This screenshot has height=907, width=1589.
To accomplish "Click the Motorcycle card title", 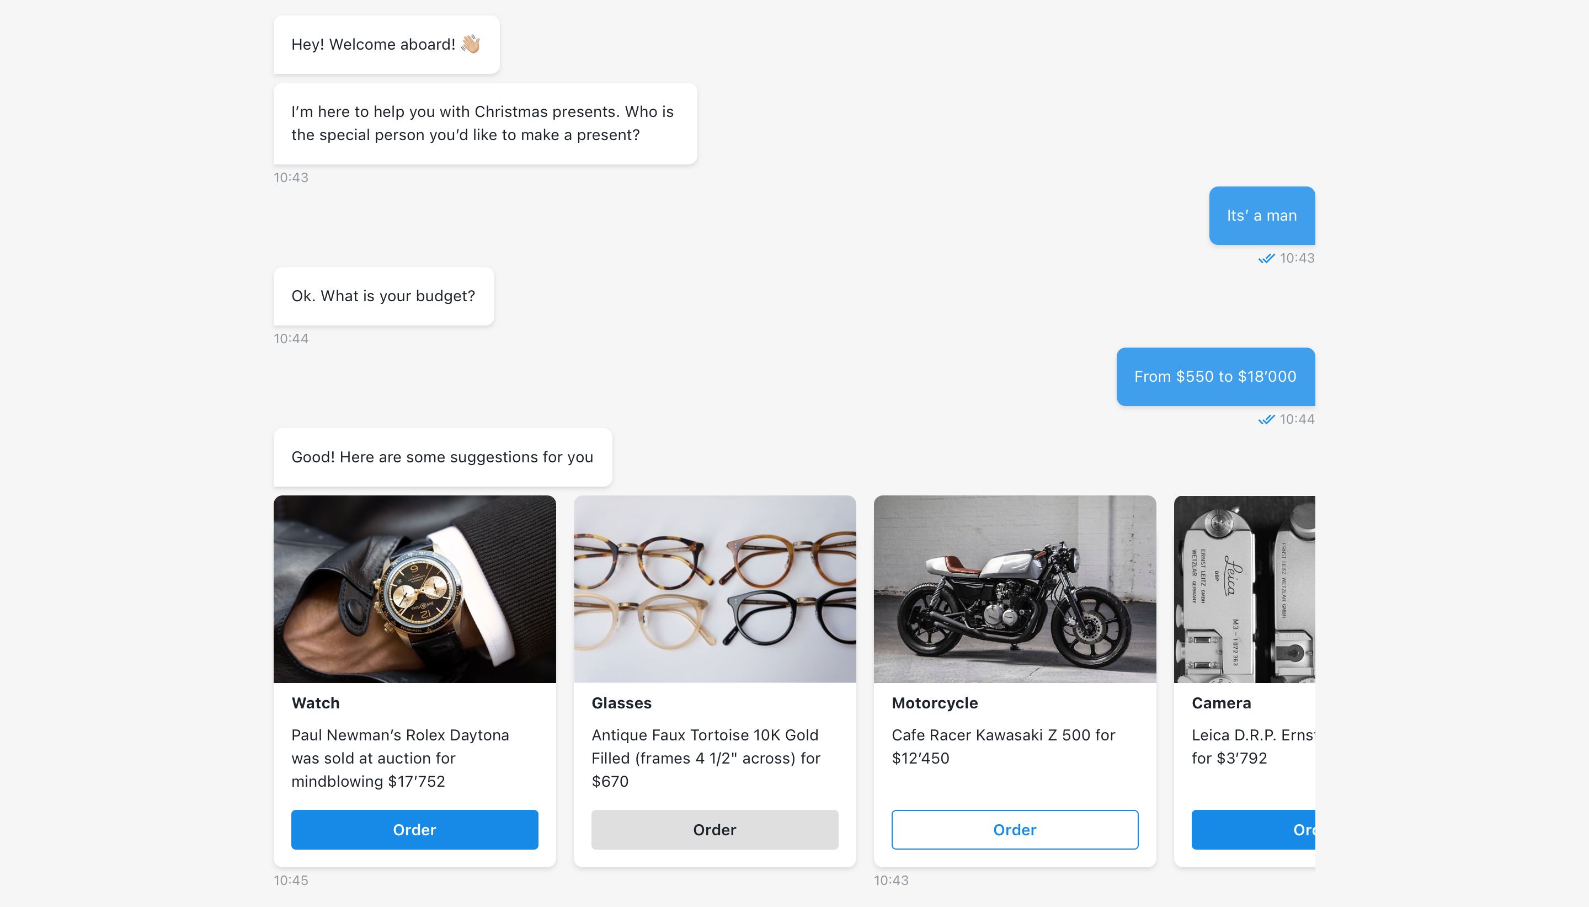I will pos(935,703).
